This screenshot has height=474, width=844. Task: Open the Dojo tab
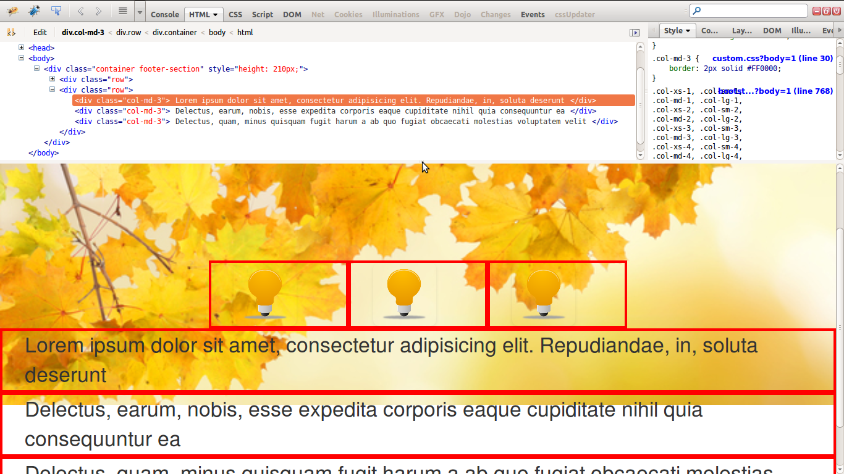tap(462, 14)
